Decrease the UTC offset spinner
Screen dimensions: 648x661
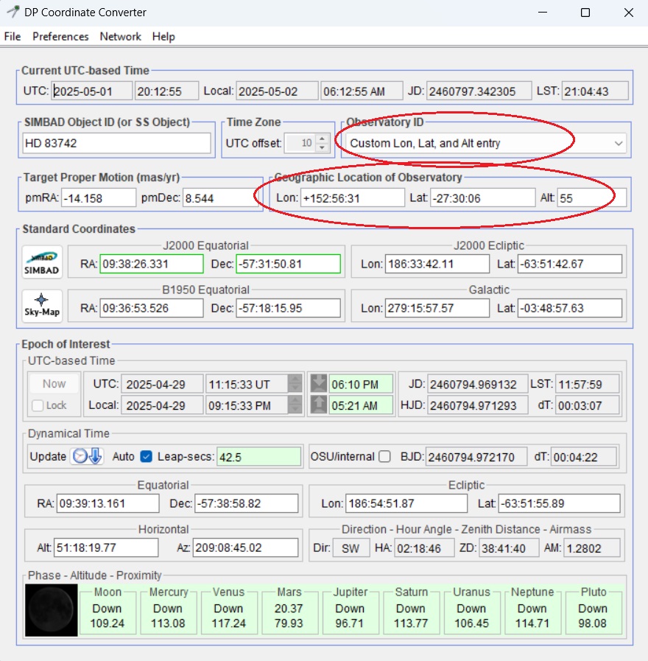(x=322, y=147)
